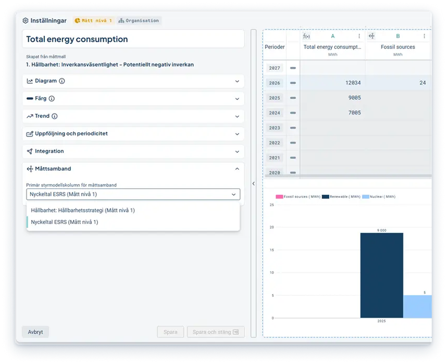Click the relation icon in column B header

point(371,36)
